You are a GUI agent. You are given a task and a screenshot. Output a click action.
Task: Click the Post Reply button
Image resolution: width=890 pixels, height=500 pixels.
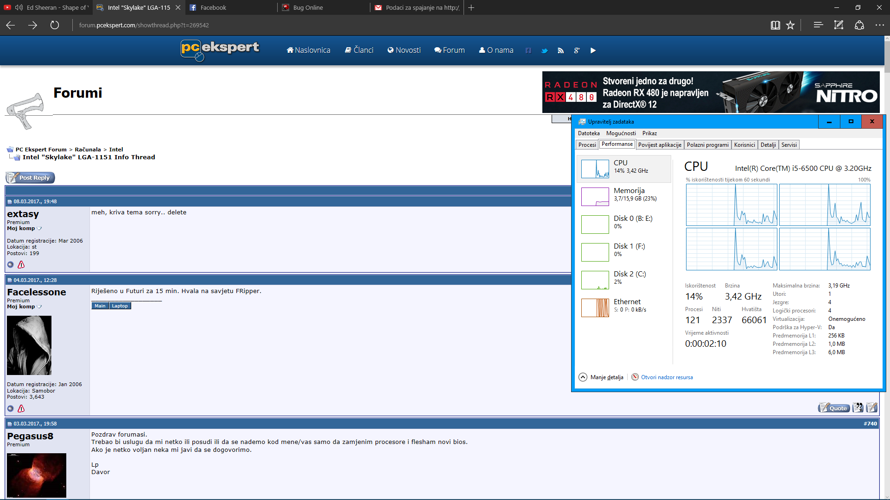point(30,178)
